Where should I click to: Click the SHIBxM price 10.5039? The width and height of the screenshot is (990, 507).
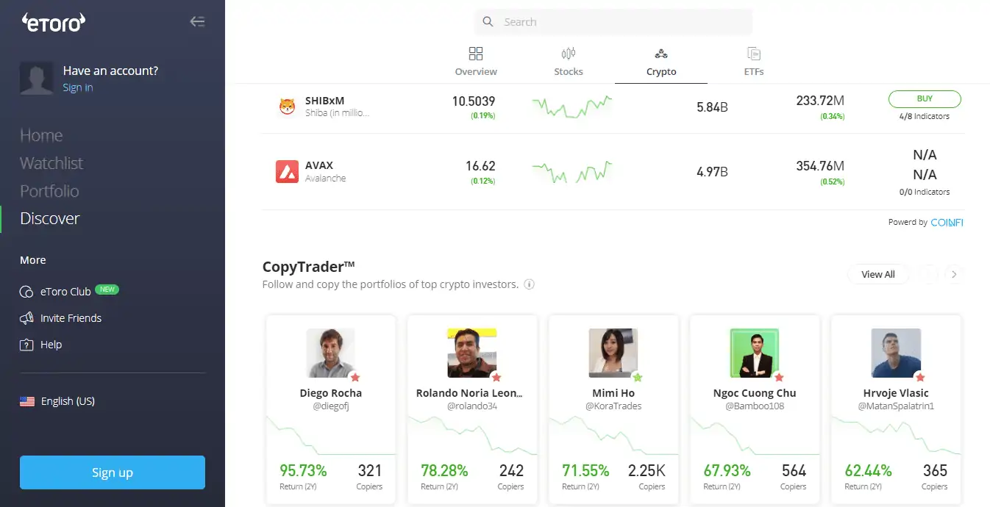[x=474, y=101]
